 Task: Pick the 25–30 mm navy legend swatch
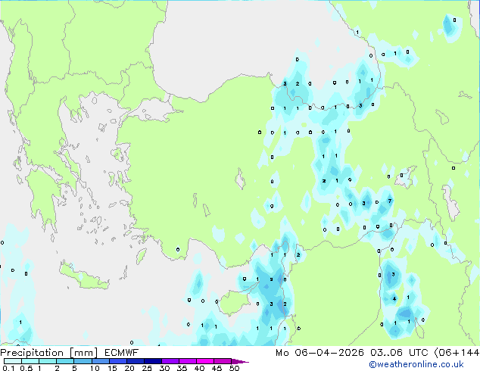tap(152, 361)
